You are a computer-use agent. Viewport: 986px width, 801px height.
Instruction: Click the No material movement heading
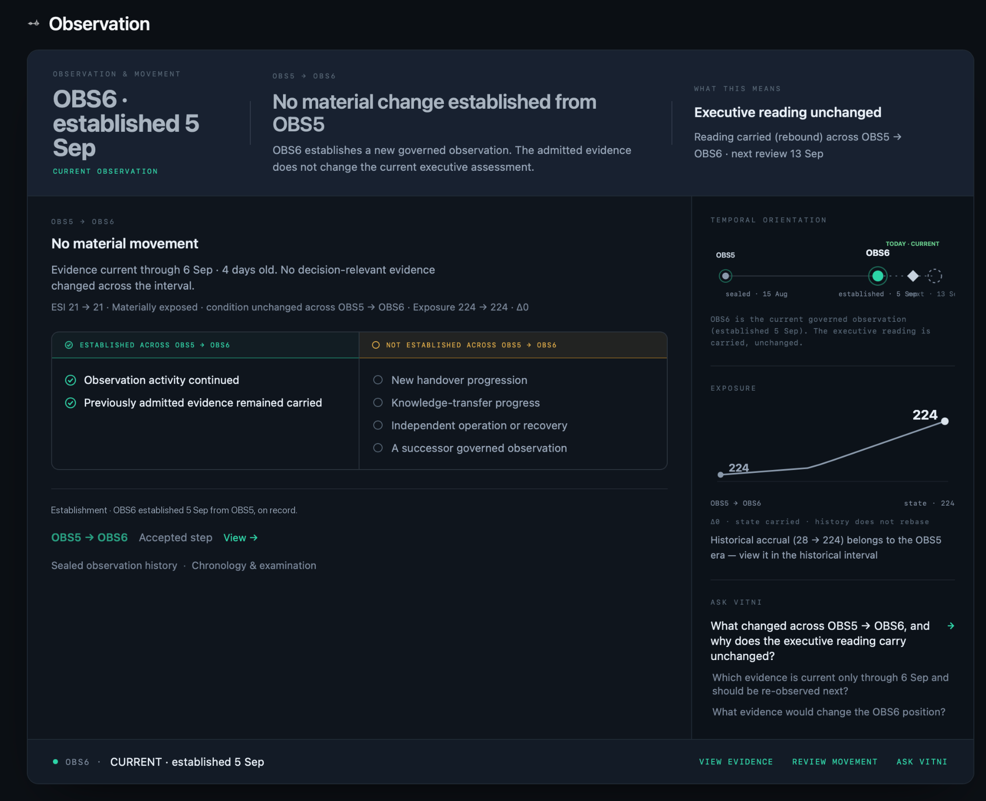pyautogui.click(x=125, y=244)
